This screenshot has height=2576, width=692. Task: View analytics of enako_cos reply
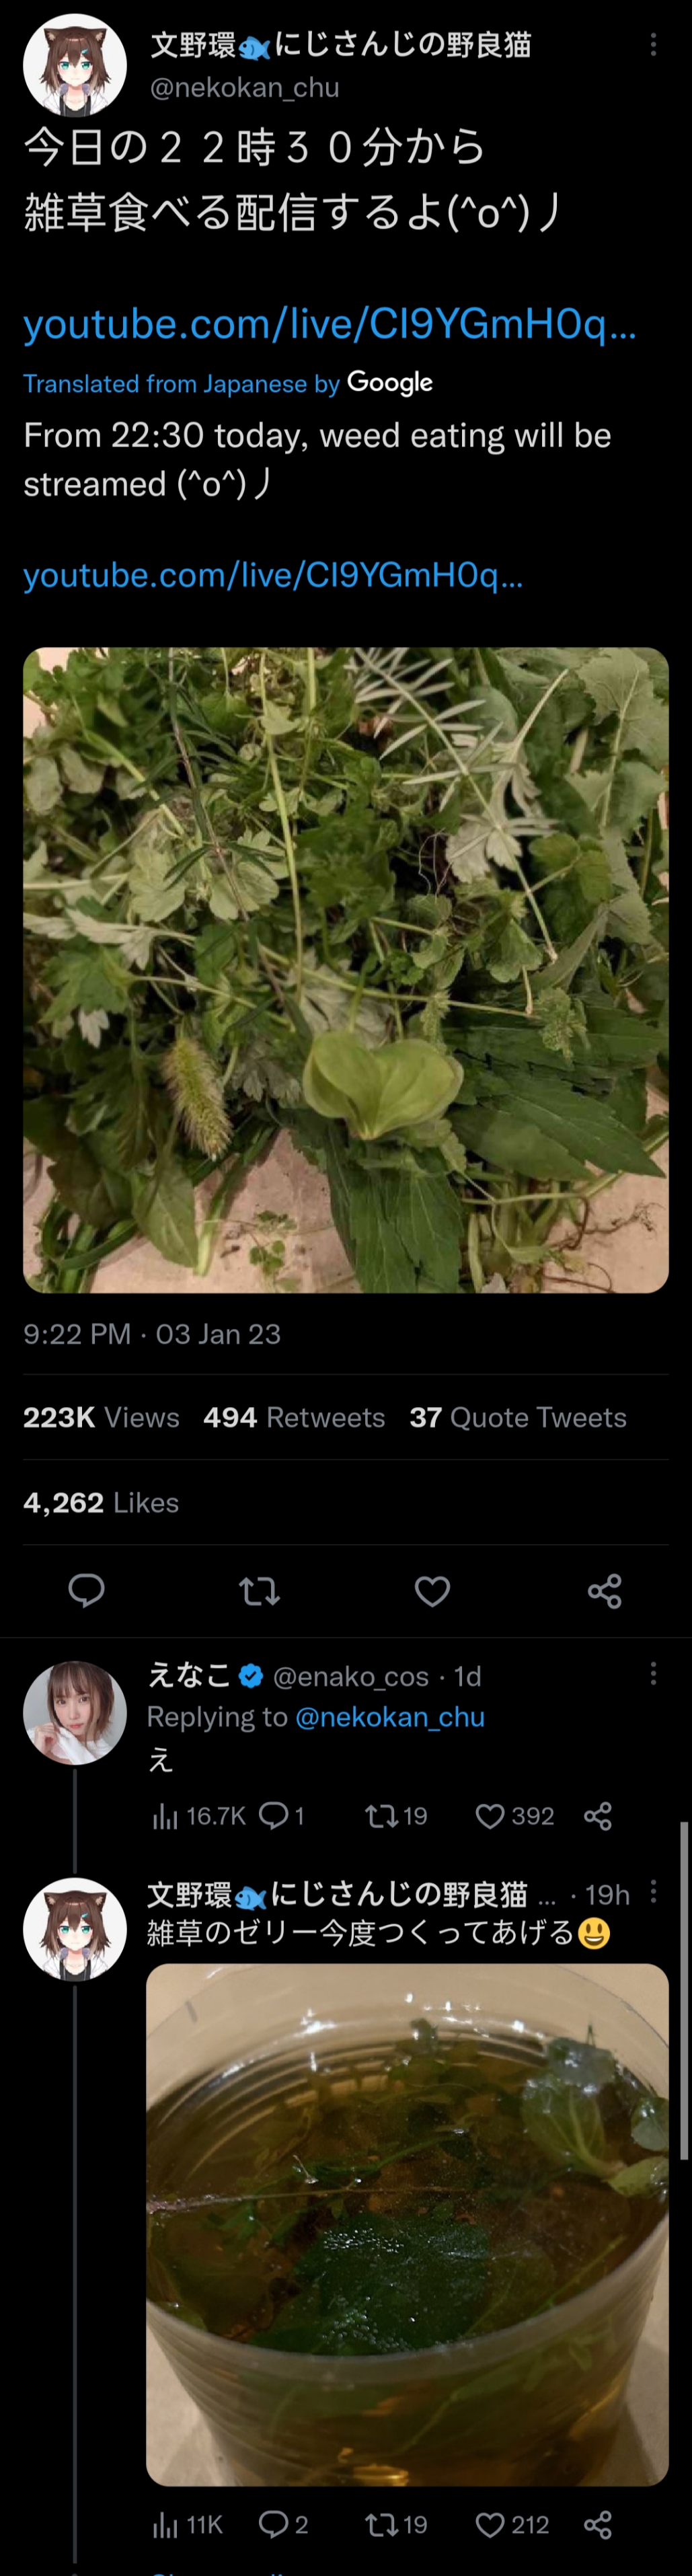(165, 1816)
